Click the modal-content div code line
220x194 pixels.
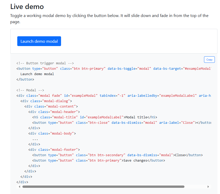[x=51, y=107]
